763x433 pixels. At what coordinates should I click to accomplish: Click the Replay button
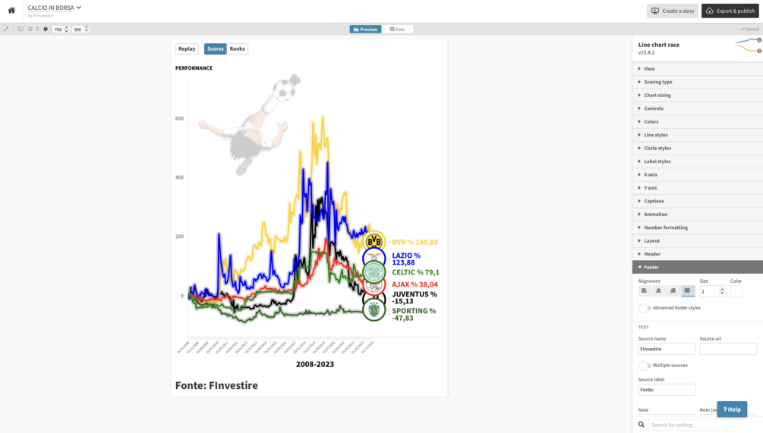[x=187, y=49]
